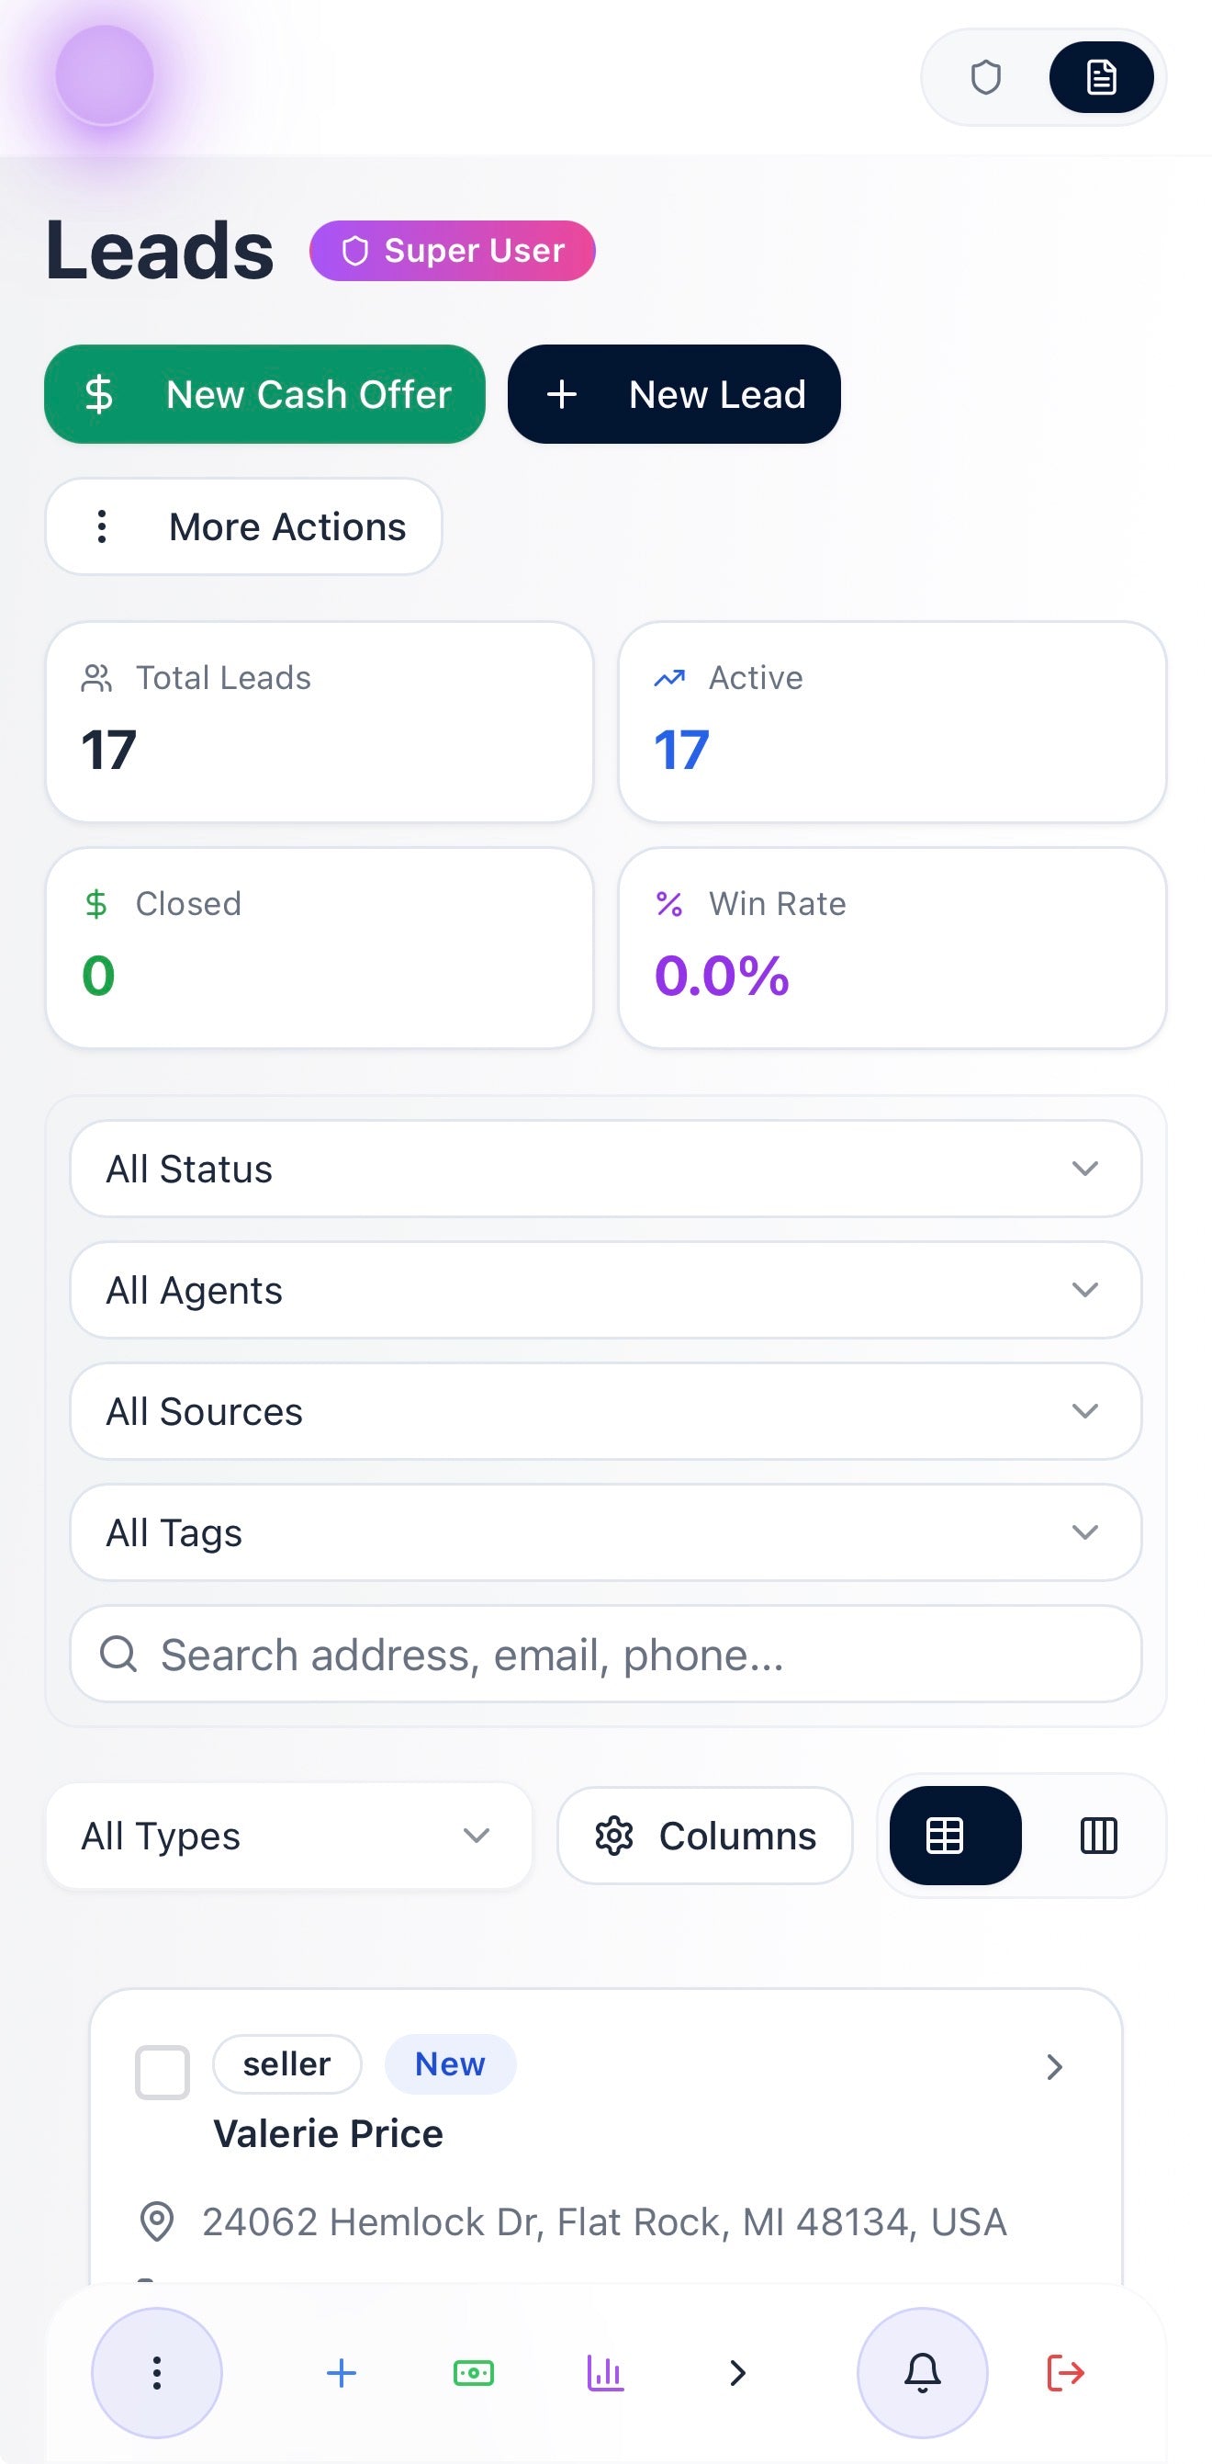Open the All Types dropdown
This screenshot has height=2464, width=1212.
coord(287,1836)
